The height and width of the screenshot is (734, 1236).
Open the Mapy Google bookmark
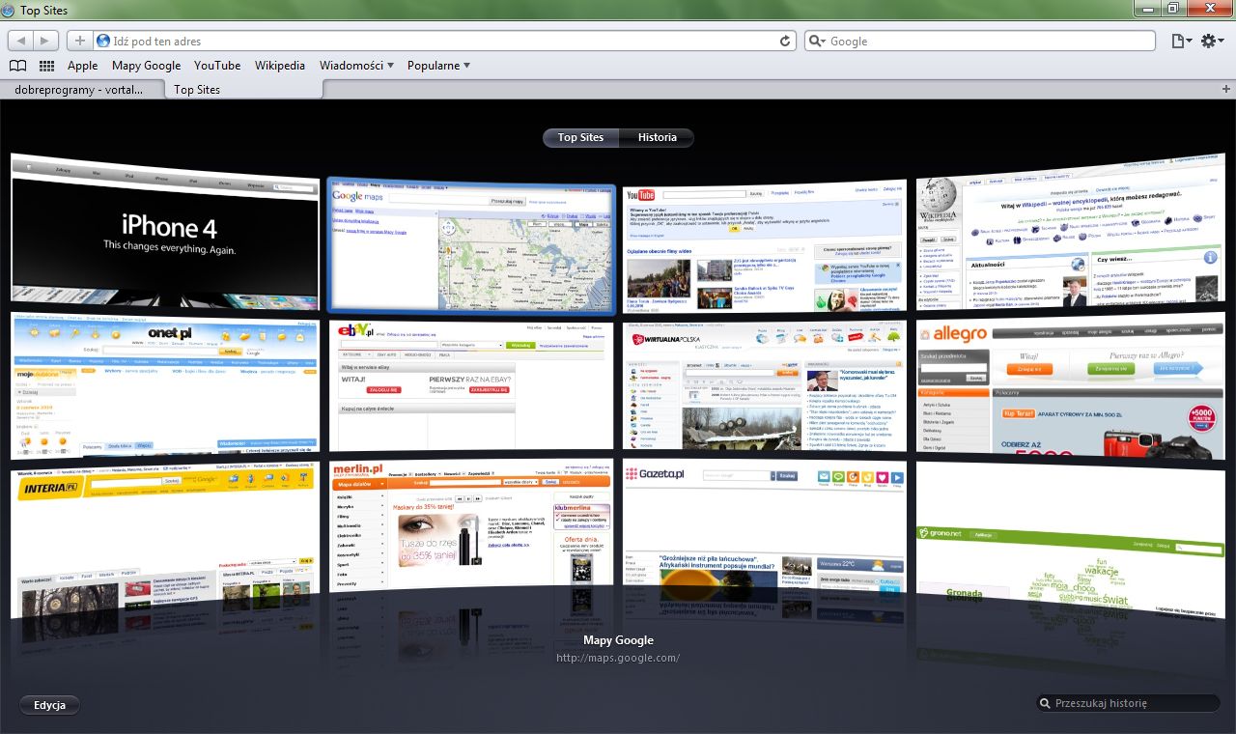coord(147,66)
